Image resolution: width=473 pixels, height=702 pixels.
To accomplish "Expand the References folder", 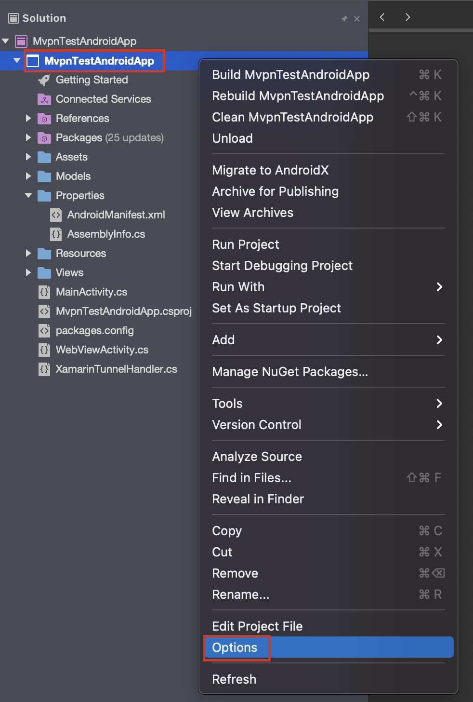I will (28, 119).
